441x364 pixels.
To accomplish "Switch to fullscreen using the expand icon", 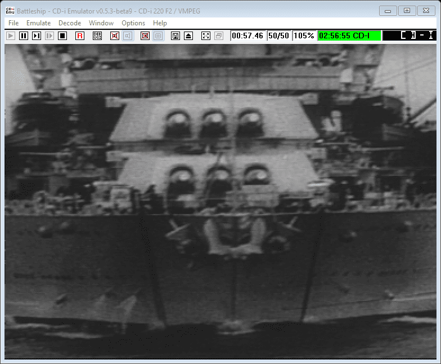I will coord(206,35).
